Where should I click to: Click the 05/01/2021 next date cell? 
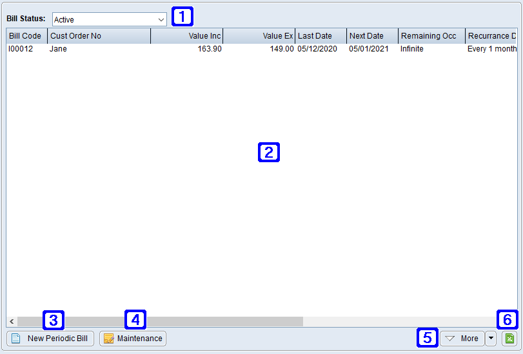(369, 49)
